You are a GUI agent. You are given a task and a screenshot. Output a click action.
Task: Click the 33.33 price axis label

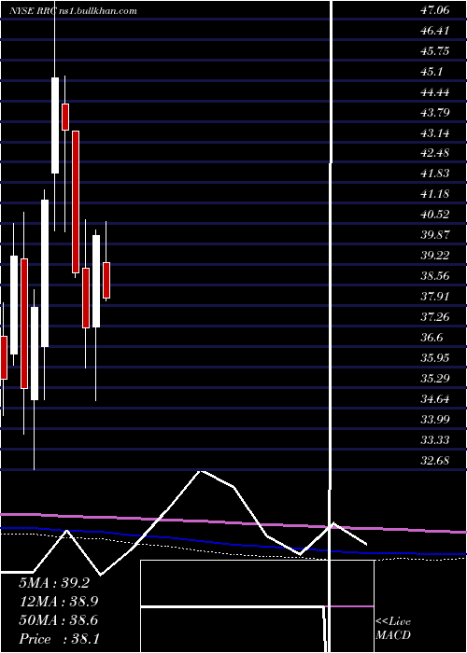coord(435,440)
